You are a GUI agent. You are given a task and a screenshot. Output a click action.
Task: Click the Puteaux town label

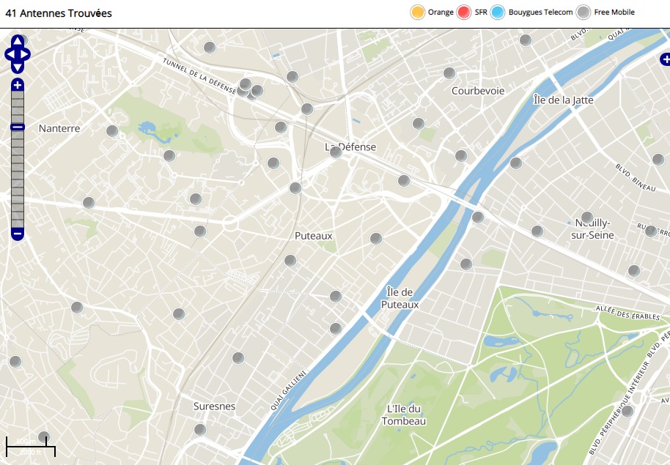(314, 236)
